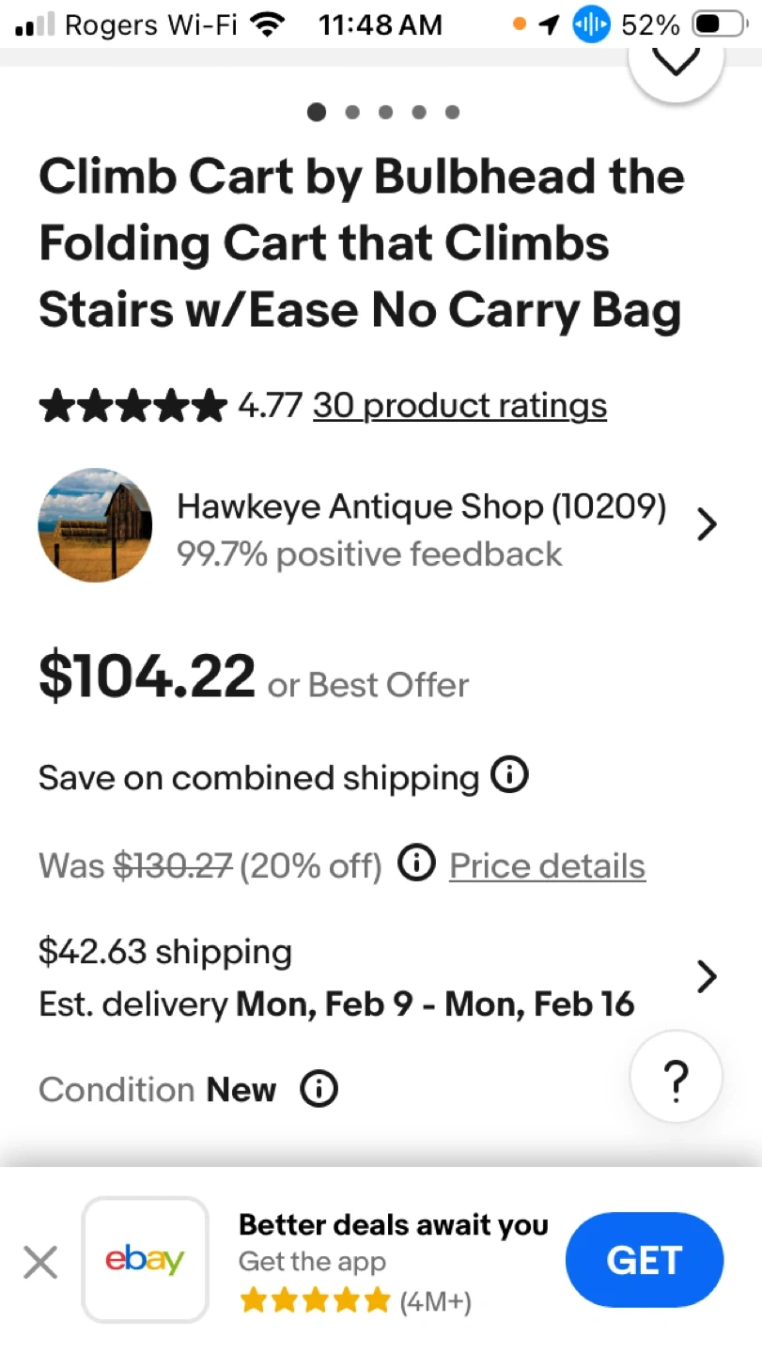Expand shipping and delivery details chevron
Viewport: 762px width, 1353px height.
tap(707, 977)
